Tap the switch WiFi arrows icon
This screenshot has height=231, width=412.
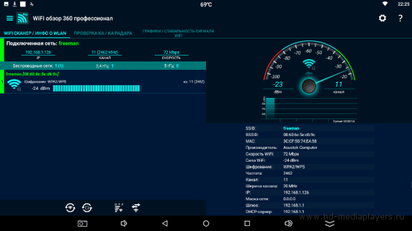(136, 208)
